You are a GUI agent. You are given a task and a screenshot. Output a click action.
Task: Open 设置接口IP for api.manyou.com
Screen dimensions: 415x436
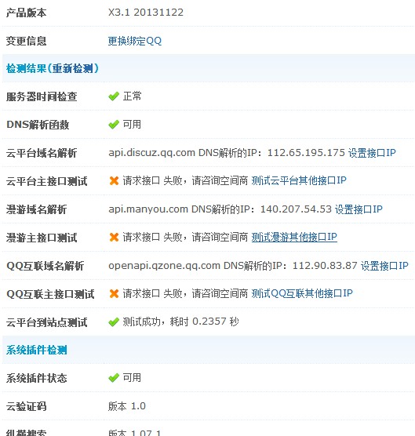[359, 209]
